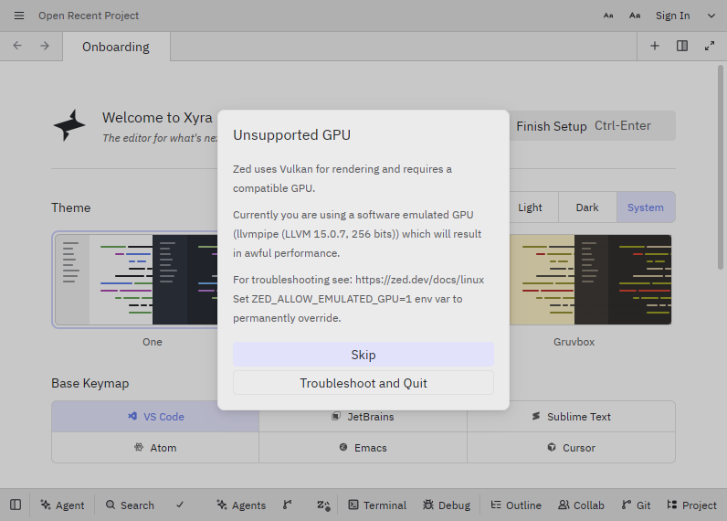Split the pane icon
The image size is (727, 521).
tap(682, 46)
